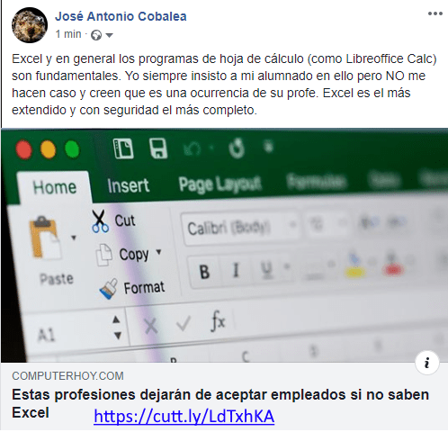
Task: Open the sidebar document icon in title bar
Action: (x=123, y=148)
